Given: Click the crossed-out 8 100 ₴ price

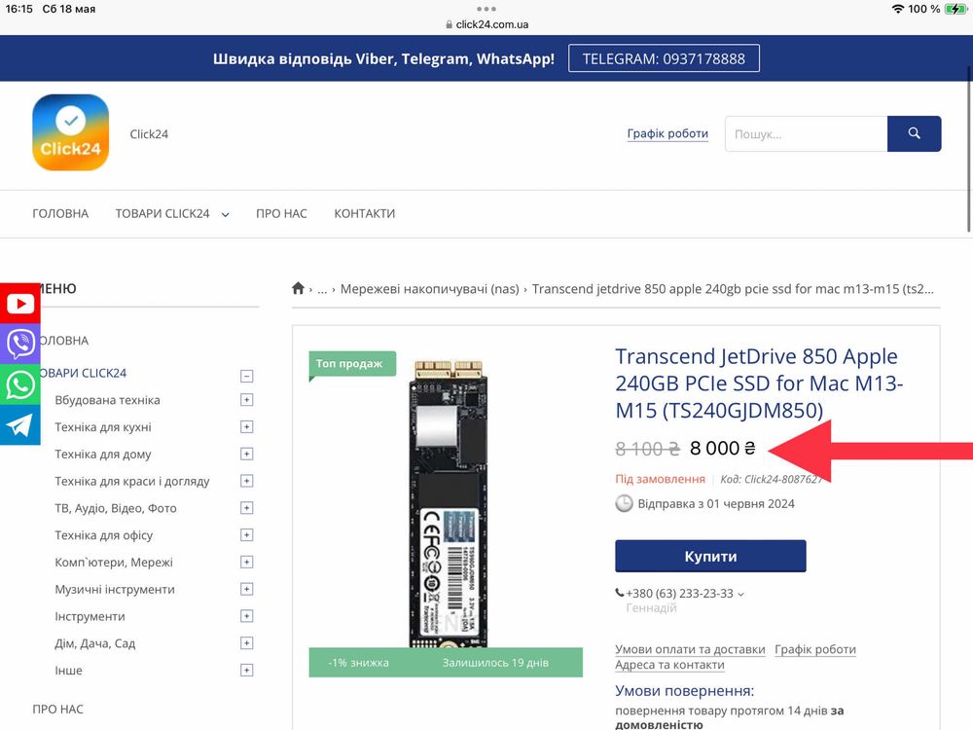Looking at the screenshot, I should click(x=647, y=448).
